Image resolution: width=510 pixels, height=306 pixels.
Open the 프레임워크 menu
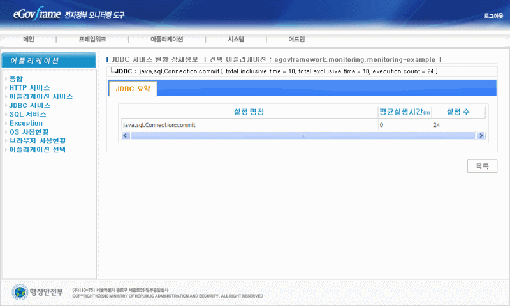point(92,40)
